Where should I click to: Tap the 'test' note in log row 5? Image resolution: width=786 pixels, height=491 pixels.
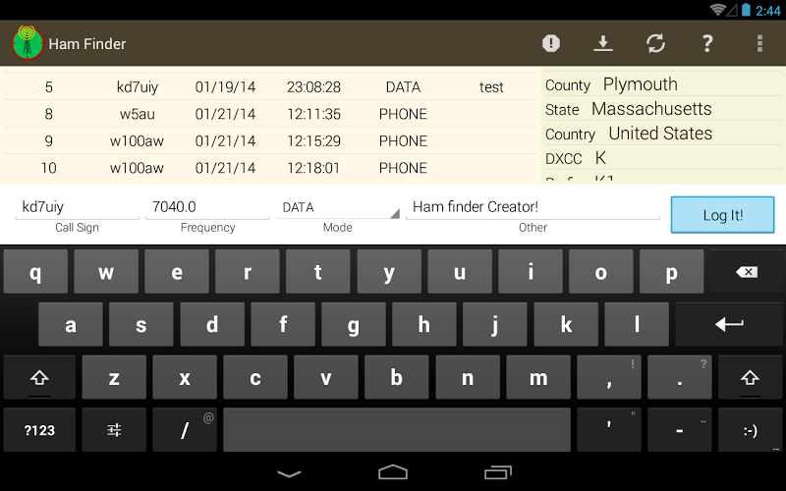(x=490, y=87)
